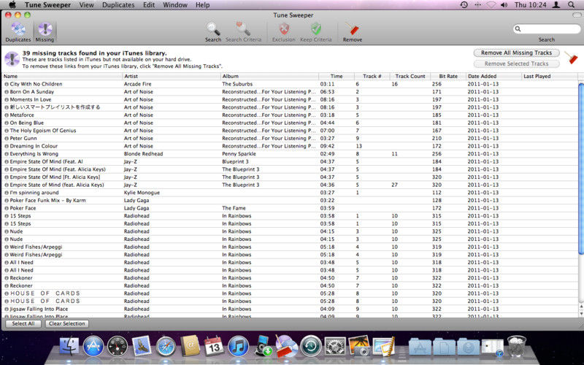Open the Window menu

175,5
